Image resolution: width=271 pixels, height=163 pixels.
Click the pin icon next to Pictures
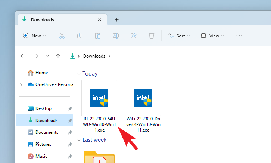70,144
